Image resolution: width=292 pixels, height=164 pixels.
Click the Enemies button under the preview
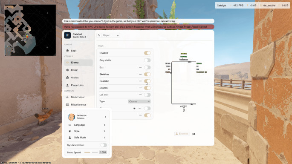coord(182,134)
